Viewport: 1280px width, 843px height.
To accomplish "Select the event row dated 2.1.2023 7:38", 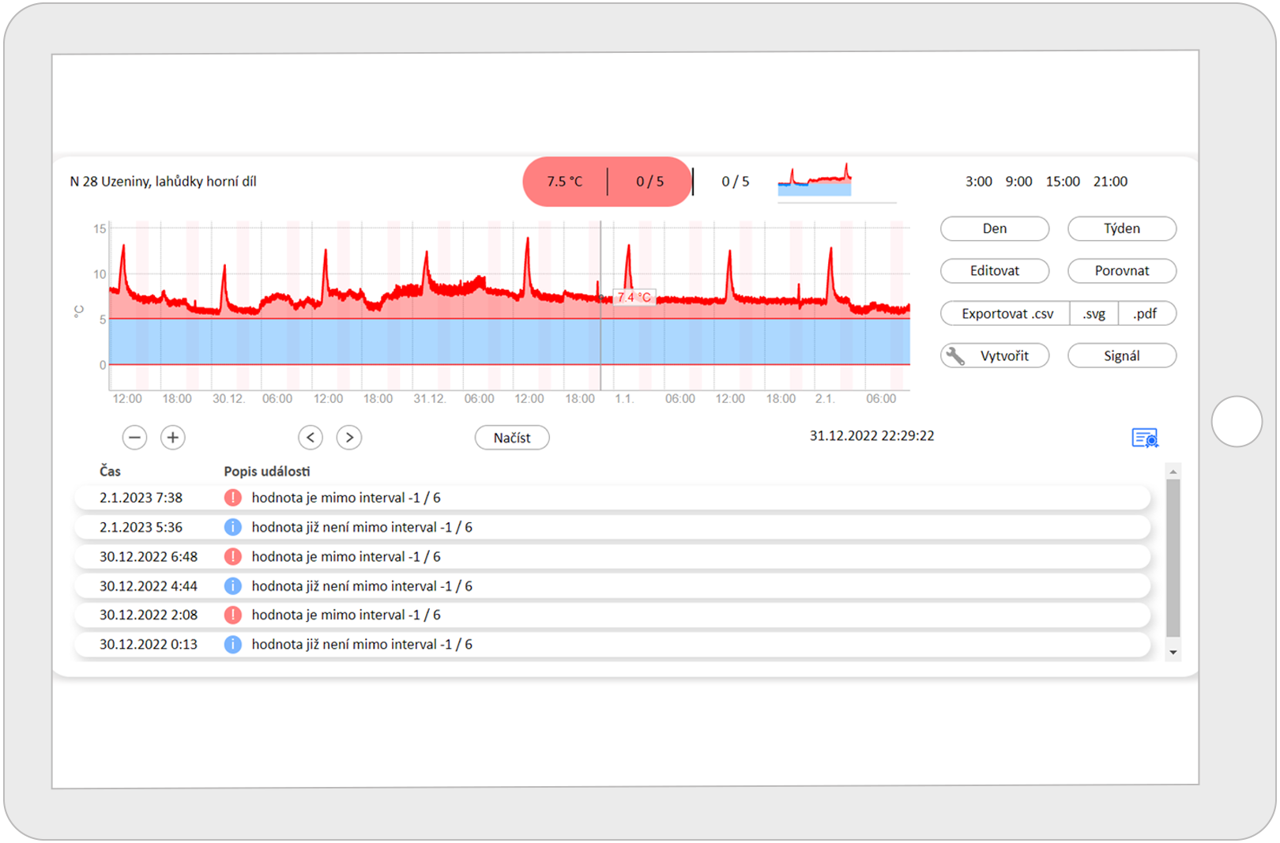I will point(612,498).
